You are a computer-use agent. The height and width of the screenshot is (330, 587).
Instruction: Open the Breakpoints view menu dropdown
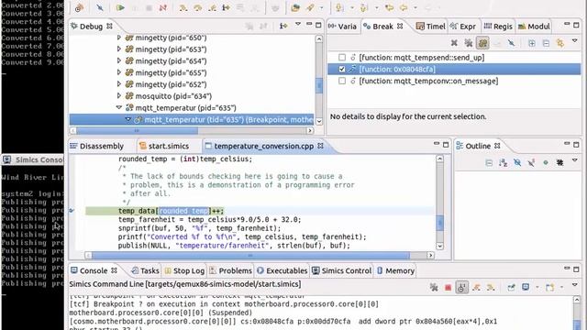point(575,40)
